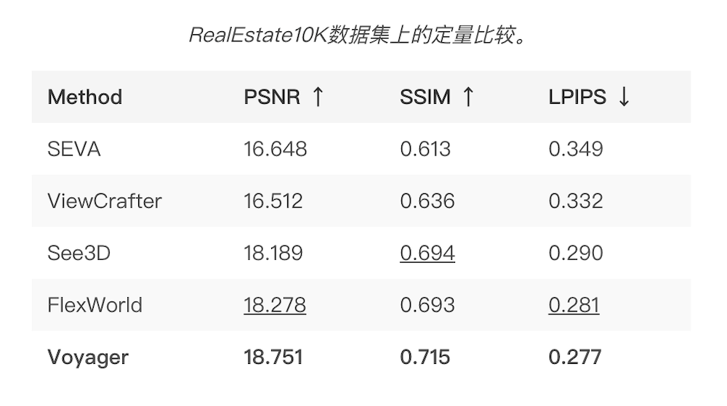Click the LPIPS column header text
Viewport: 727px width, 406px height.
point(577,97)
